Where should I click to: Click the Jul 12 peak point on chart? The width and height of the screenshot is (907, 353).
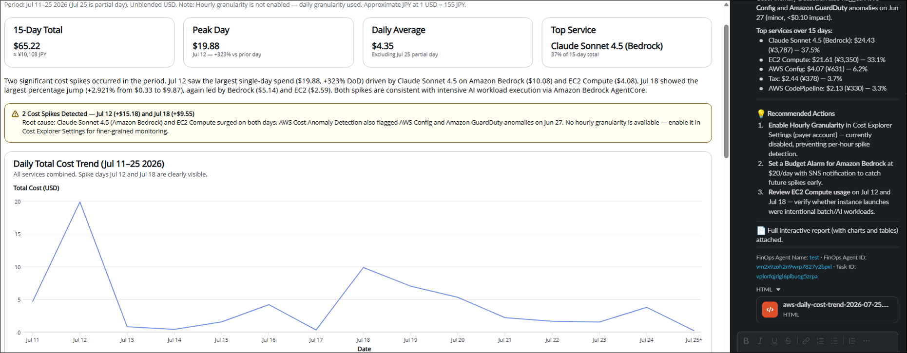click(80, 202)
